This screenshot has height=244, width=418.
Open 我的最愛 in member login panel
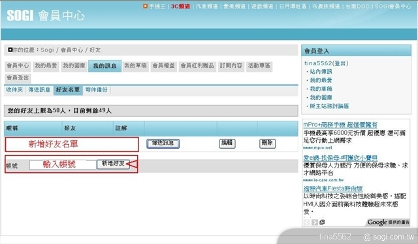click(321, 80)
